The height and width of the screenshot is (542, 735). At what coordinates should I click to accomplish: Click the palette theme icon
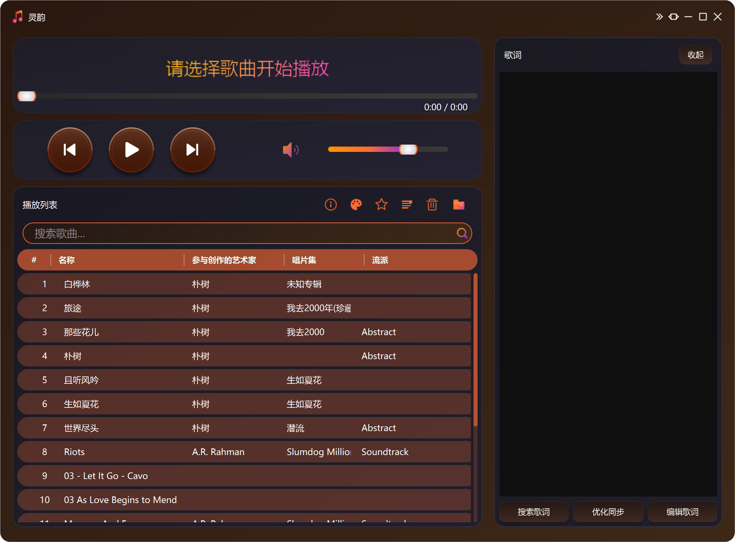356,204
